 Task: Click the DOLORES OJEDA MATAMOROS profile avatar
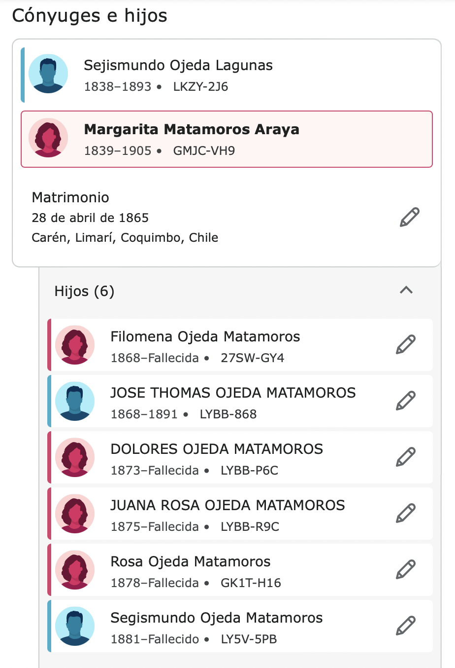pyautogui.click(x=75, y=457)
